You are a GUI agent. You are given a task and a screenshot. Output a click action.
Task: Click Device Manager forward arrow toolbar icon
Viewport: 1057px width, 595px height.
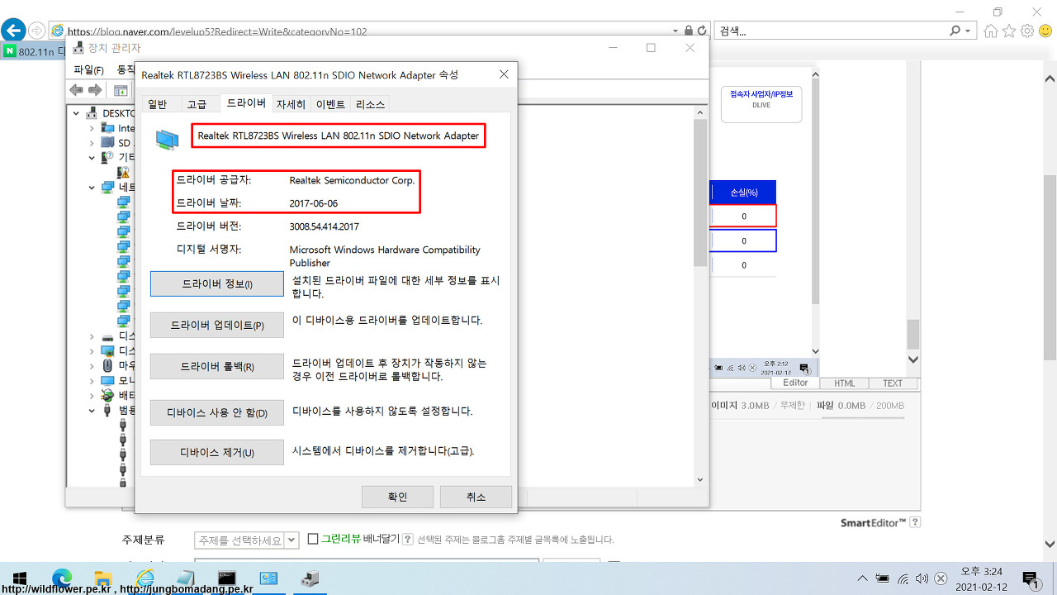click(x=95, y=89)
